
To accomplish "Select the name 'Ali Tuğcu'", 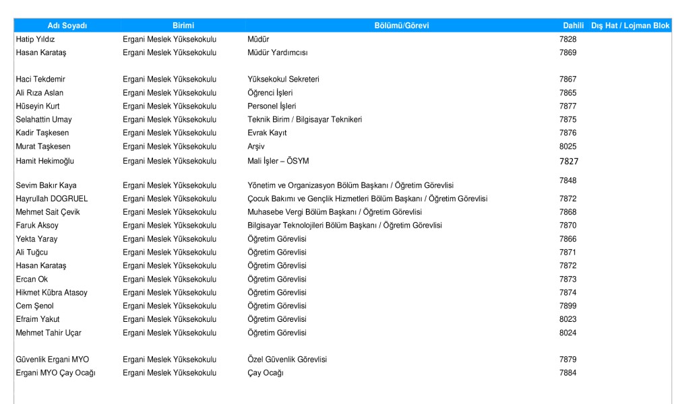I will 32,252.
